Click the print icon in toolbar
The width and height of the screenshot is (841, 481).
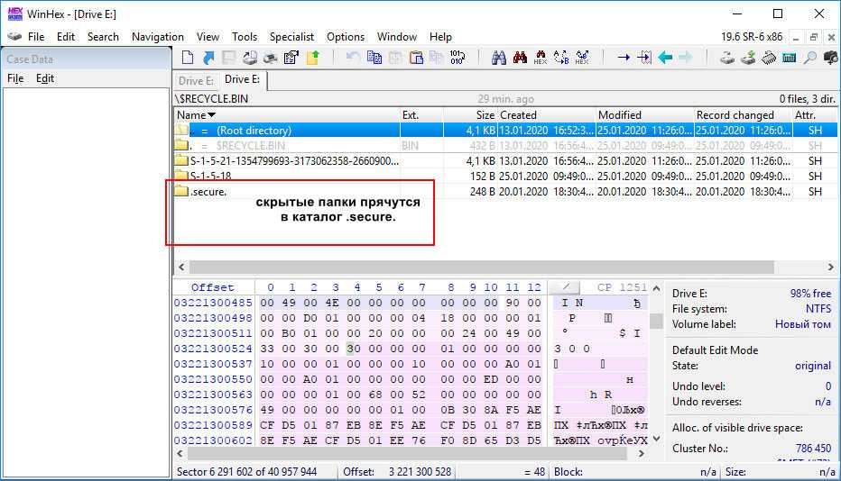coord(270,58)
